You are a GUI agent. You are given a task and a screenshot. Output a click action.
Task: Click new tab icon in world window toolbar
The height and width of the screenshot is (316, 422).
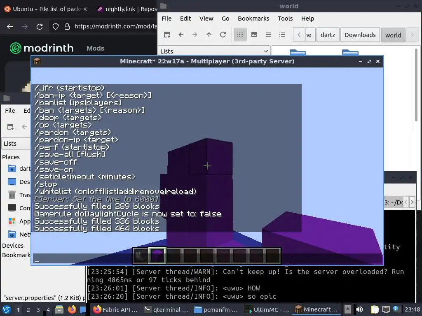tap(167, 35)
